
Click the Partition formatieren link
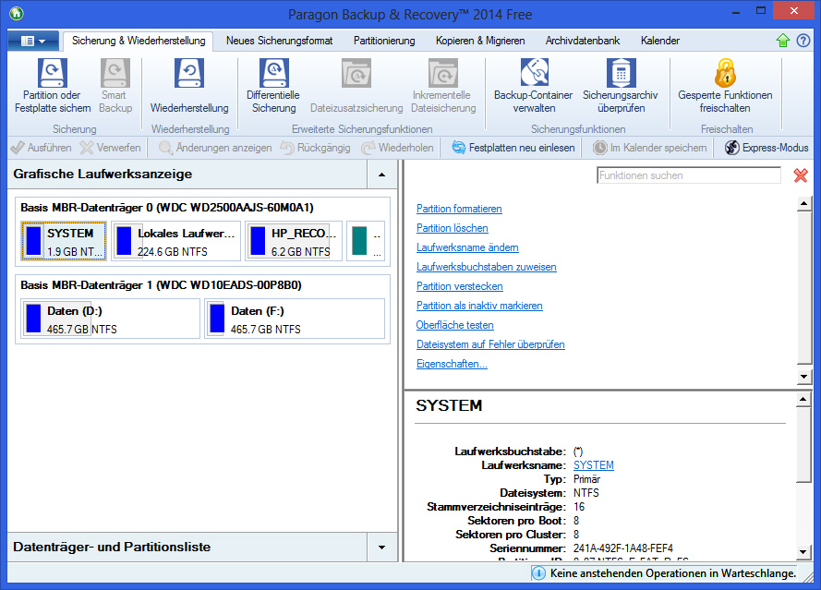459,209
